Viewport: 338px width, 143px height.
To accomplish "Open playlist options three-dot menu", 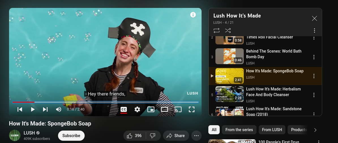I will click(315, 31).
